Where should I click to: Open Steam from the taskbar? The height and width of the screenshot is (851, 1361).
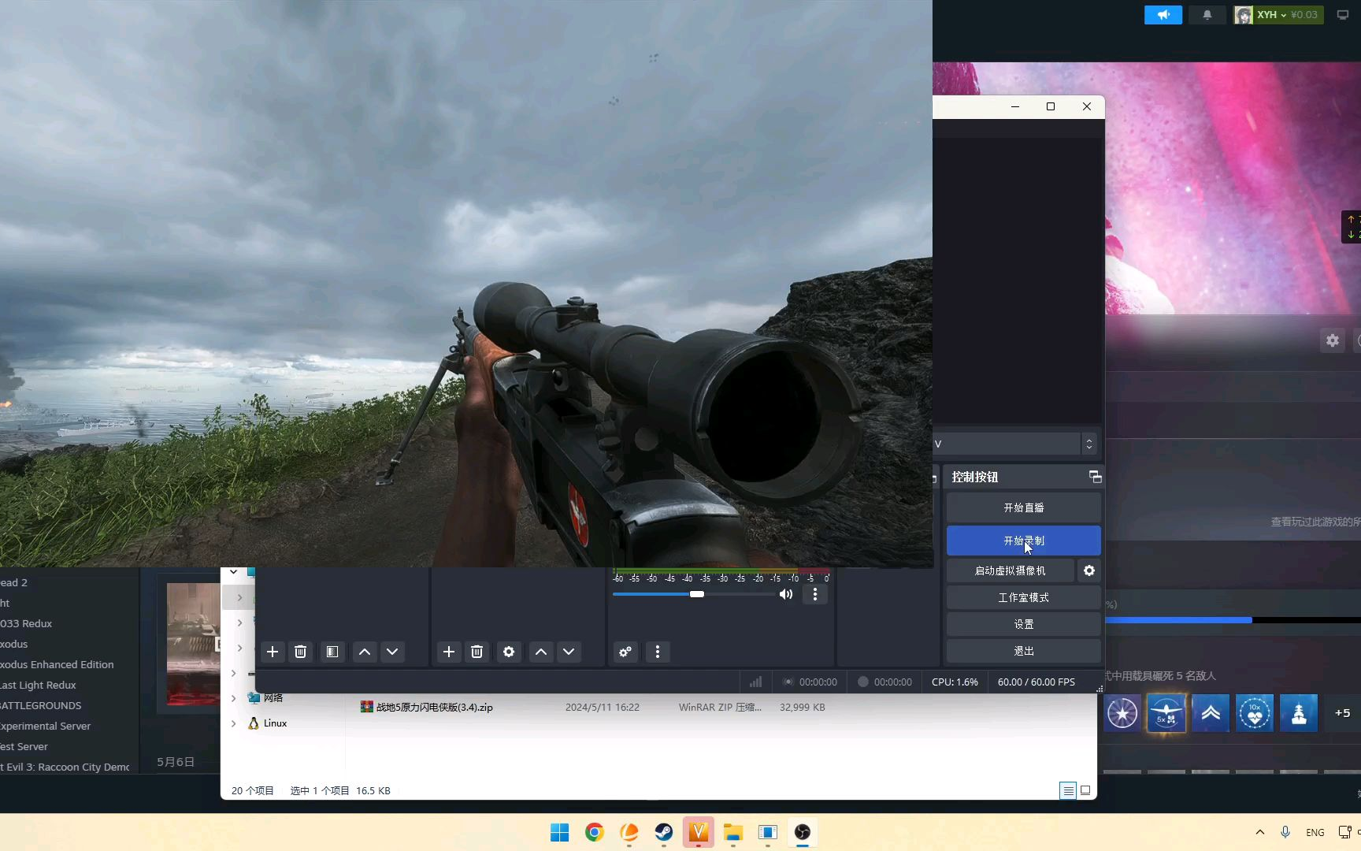pos(664,832)
